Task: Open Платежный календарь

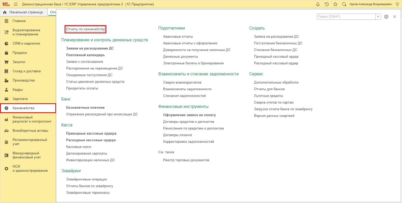Action: (x=85, y=55)
